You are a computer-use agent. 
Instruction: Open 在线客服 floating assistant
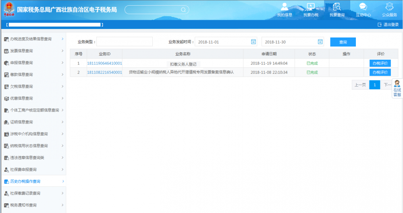397,88
